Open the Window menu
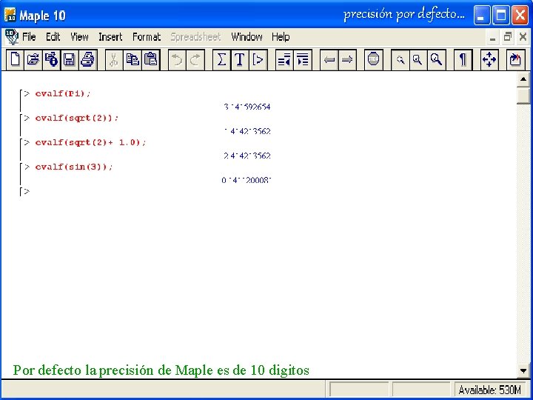The image size is (533, 400). click(247, 37)
